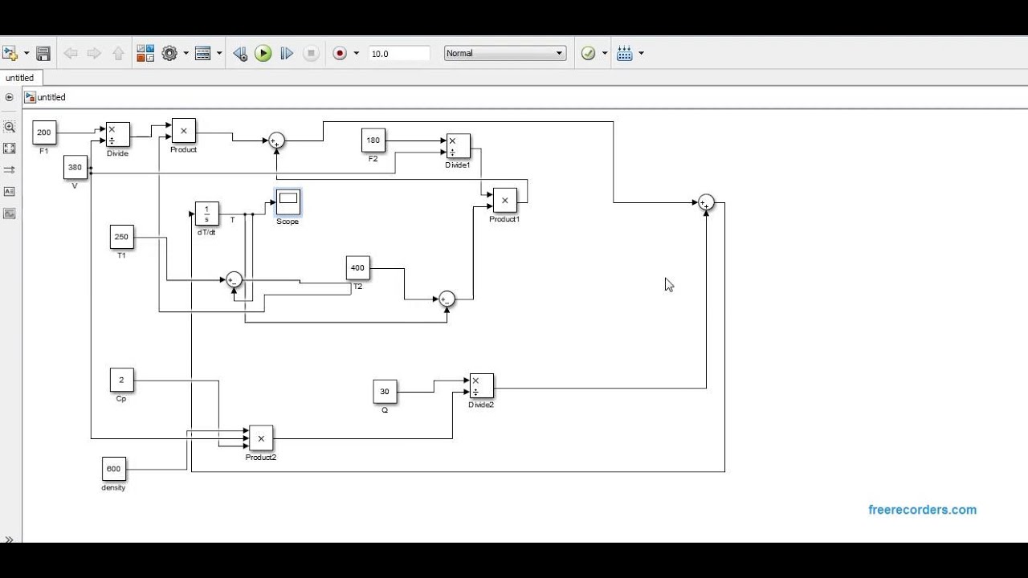The height and width of the screenshot is (578, 1028).
Task: Collapse the model browser with the back arrow
Action: pos(9,96)
